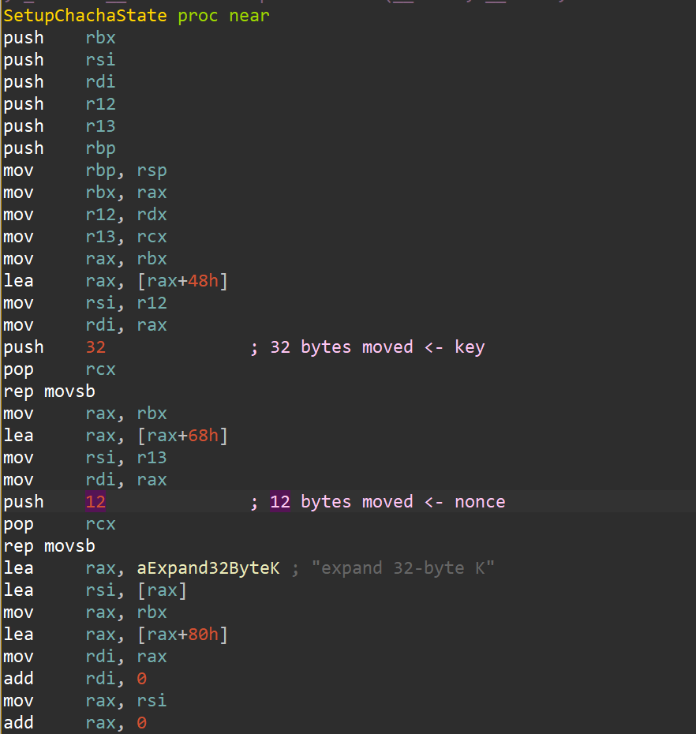
Task: Click the 'proc near' keyword
Action: (x=224, y=16)
